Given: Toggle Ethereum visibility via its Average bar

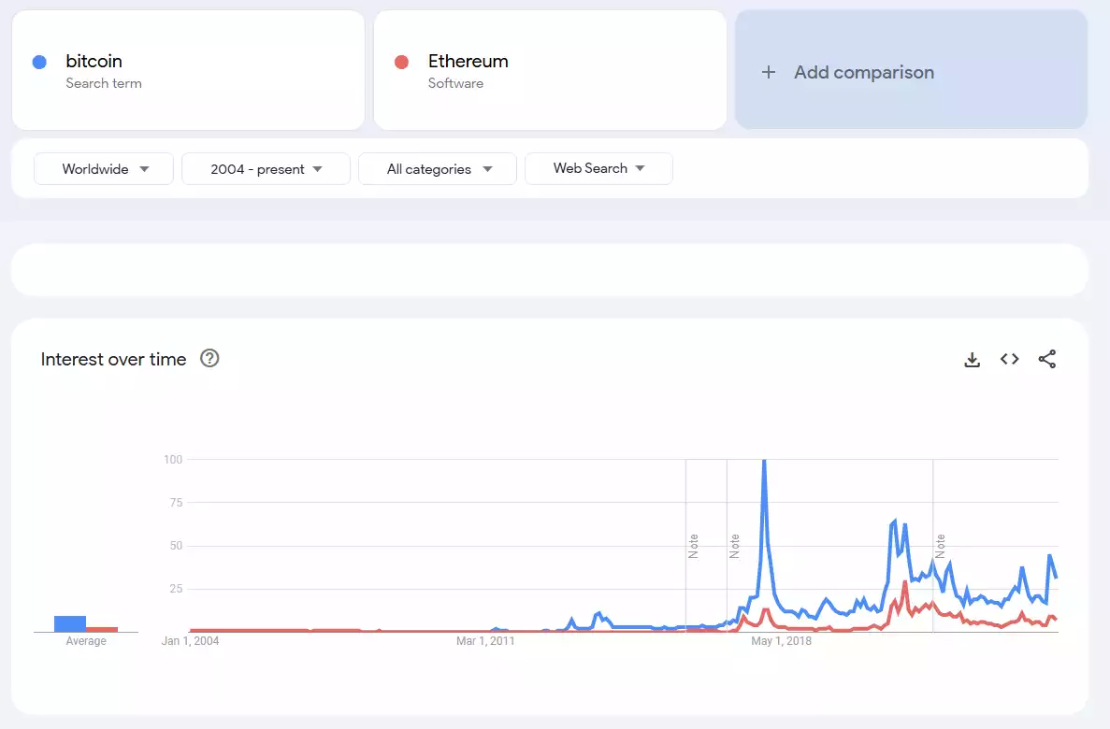Looking at the screenshot, I should click(x=103, y=628).
